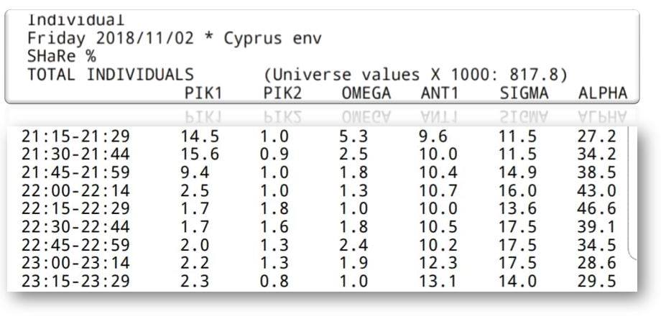The width and height of the screenshot is (661, 324).
Task: Click the 22:45-22:59 time slot label
Action: point(75,245)
